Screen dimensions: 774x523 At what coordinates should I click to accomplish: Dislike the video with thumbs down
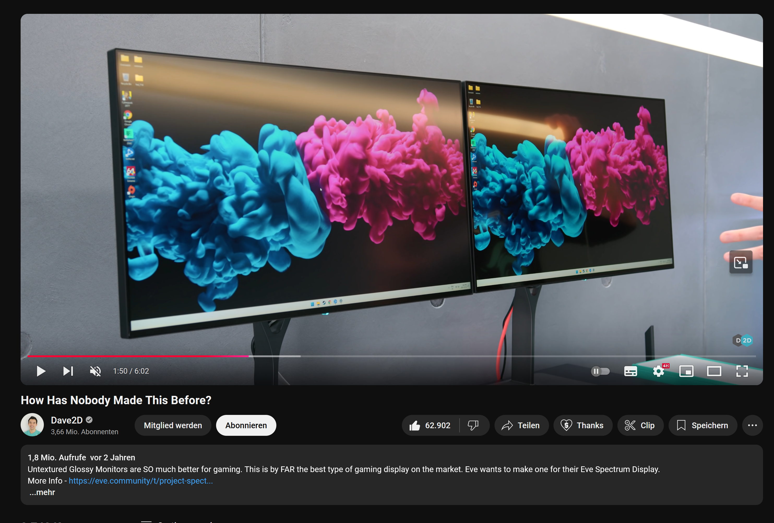pos(473,425)
